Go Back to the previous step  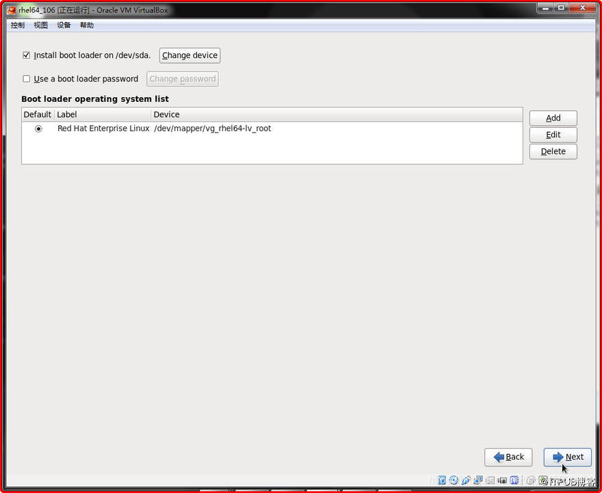coord(508,457)
